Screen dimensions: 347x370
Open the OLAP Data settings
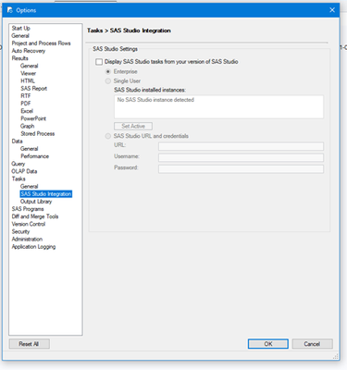point(24,171)
